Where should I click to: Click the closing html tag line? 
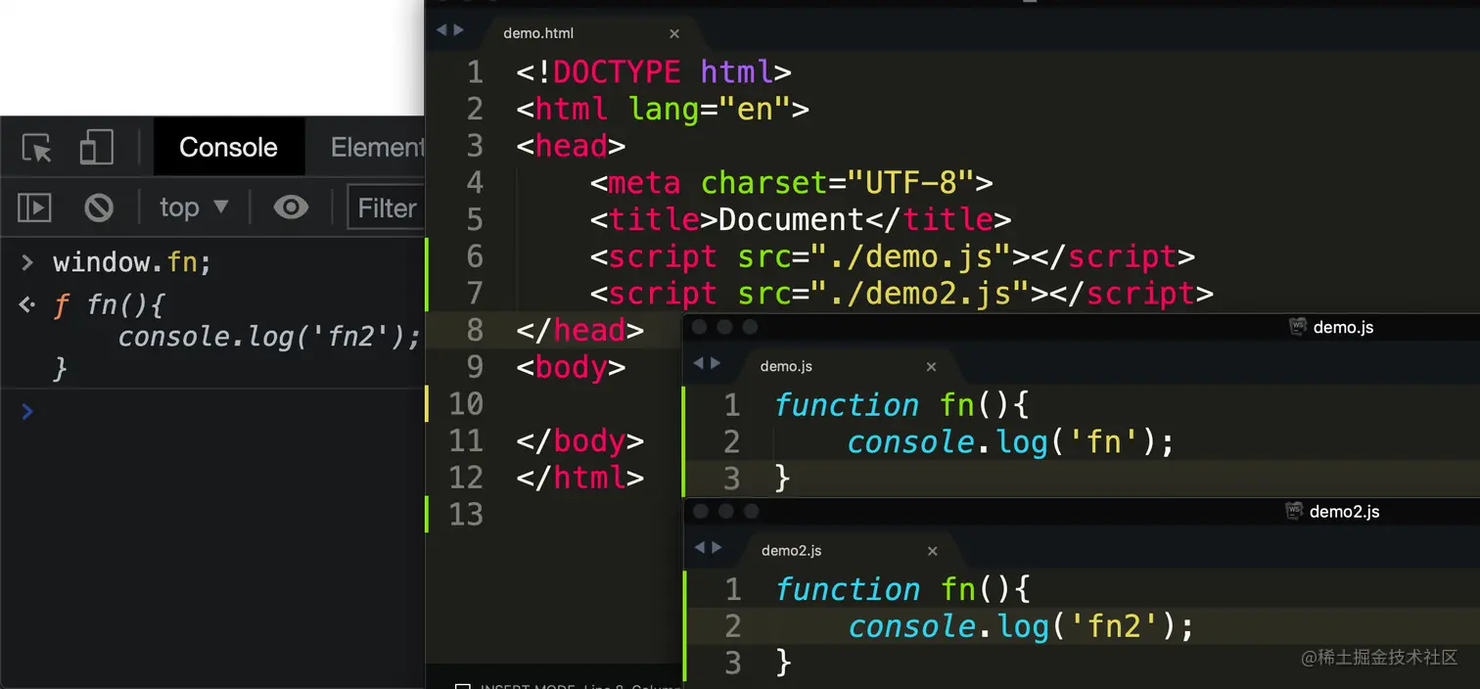pos(579,478)
